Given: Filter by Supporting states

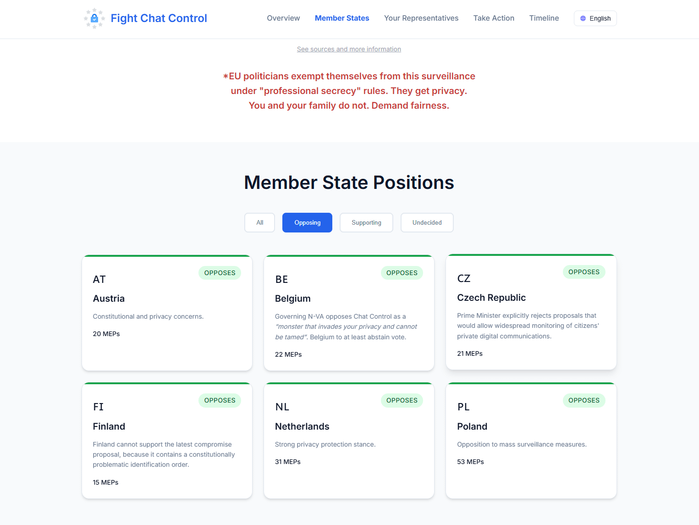Looking at the screenshot, I should pyautogui.click(x=366, y=223).
